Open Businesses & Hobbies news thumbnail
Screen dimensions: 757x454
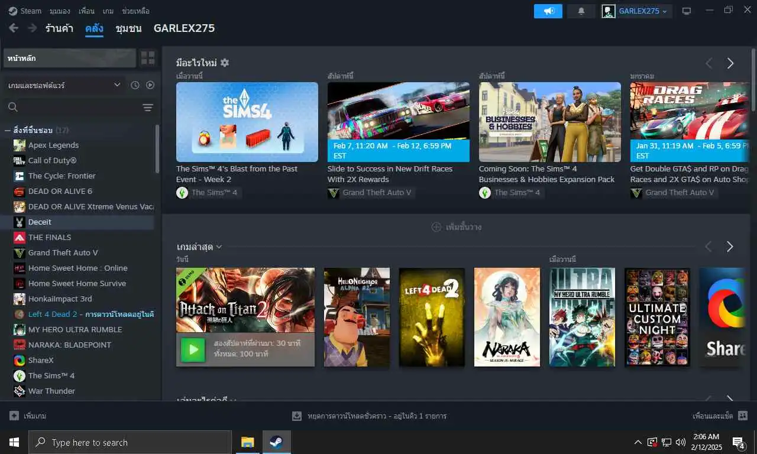tap(550, 122)
